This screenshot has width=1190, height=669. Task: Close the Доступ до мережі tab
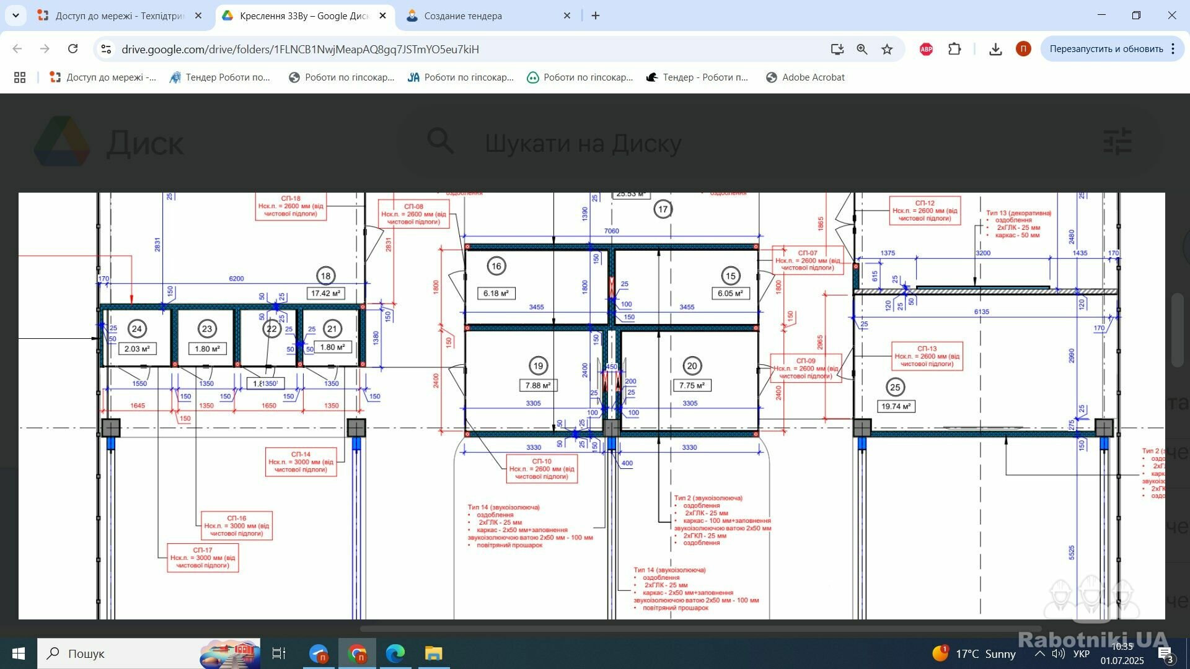[198, 15]
